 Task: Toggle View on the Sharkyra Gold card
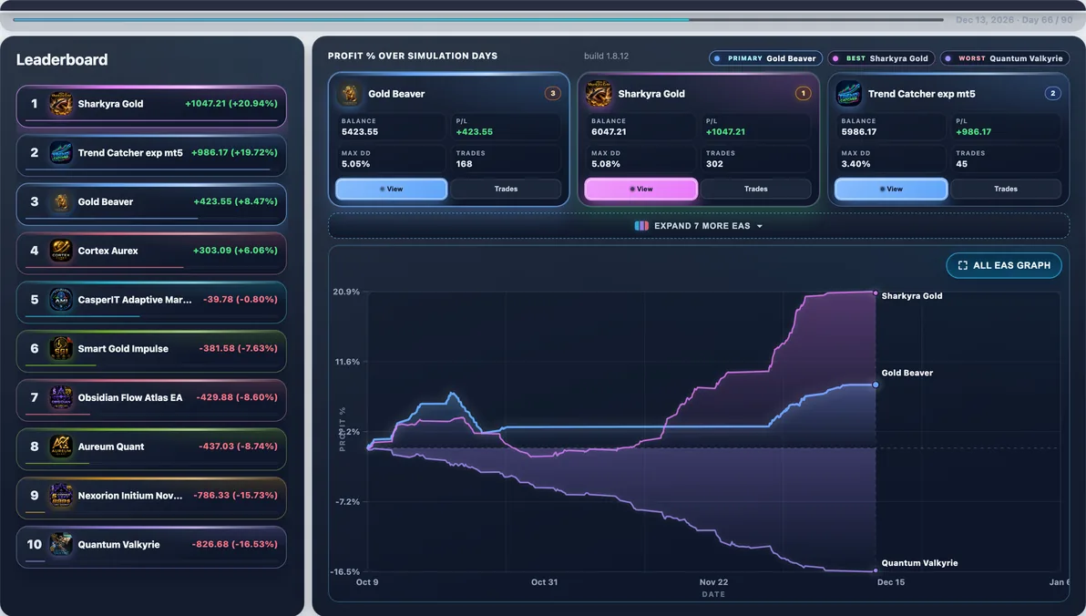coord(640,190)
